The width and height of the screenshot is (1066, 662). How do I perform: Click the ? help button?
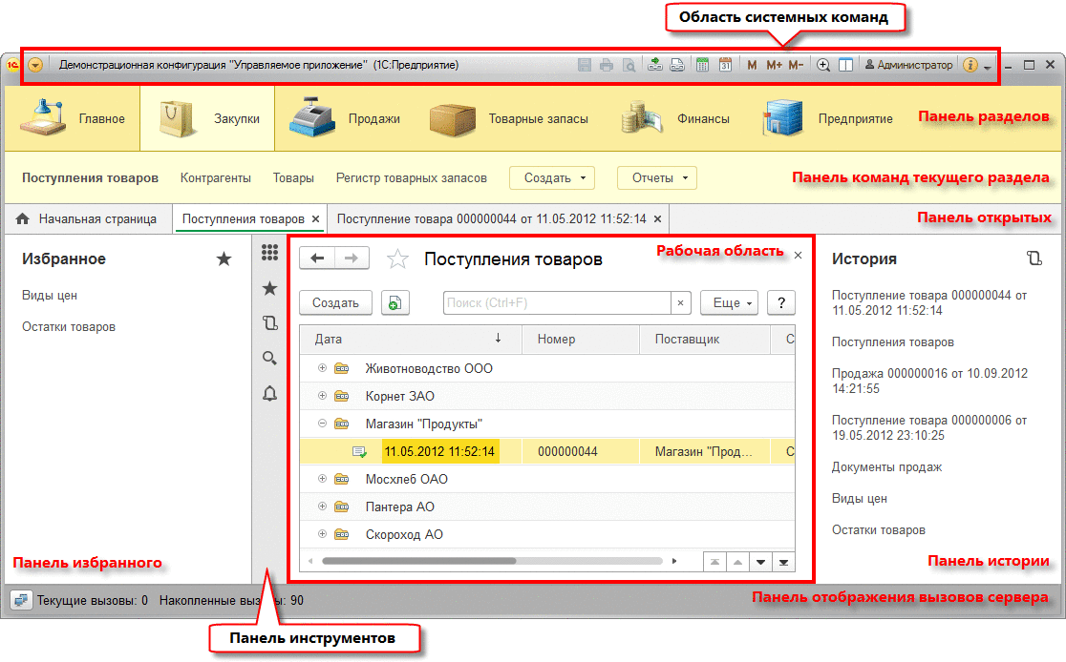click(x=781, y=302)
